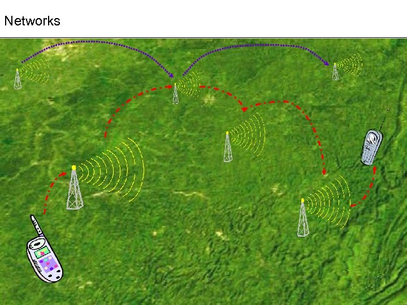
Task: Select the top-left corner cell tower
Action: coord(18,79)
